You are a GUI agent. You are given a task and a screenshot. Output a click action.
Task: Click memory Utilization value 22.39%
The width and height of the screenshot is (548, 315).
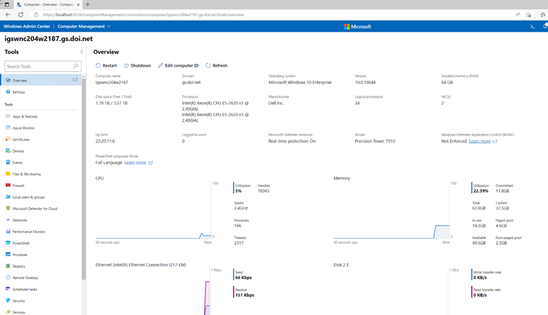[x=481, y=191]
